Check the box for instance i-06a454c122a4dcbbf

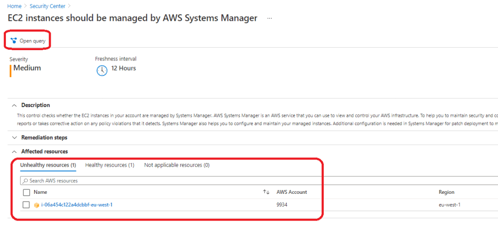(x=27, y=205)
